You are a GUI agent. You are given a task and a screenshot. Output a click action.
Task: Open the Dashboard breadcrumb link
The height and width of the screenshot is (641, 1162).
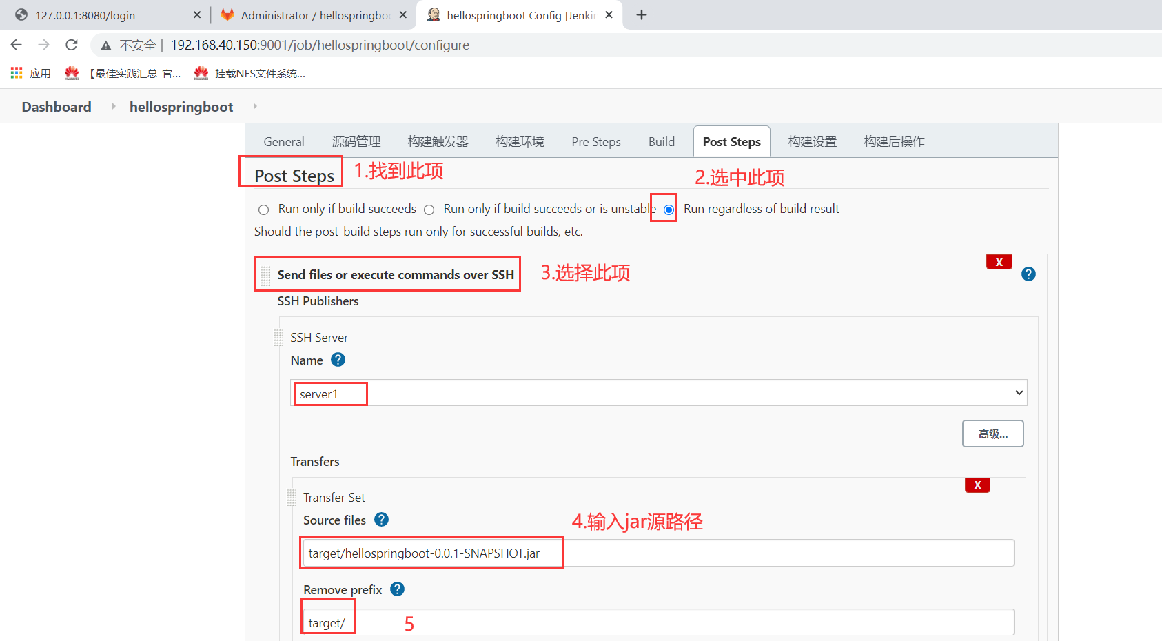tap(57, 107)
